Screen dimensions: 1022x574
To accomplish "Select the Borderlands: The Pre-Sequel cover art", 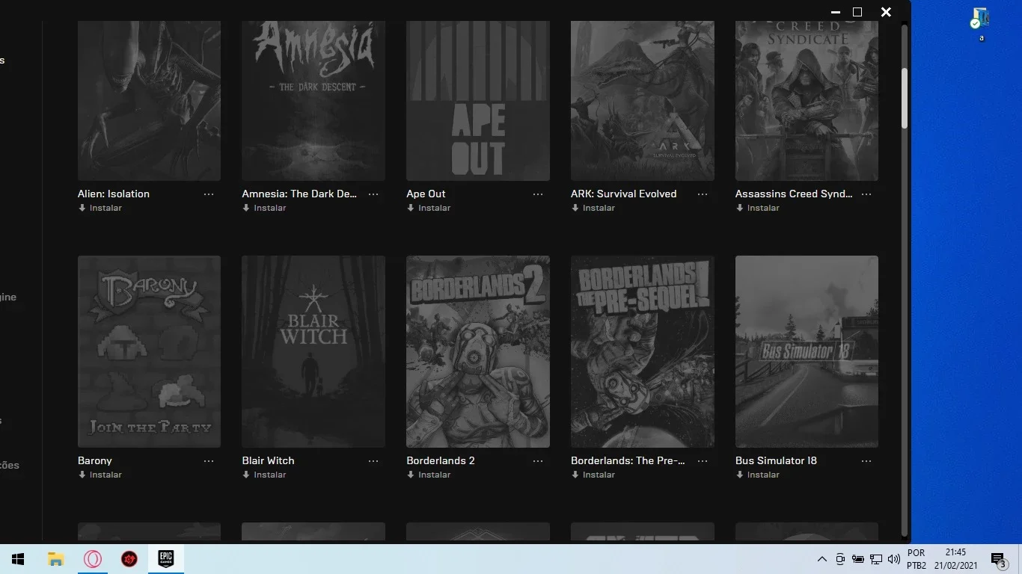I will [643, 351].
